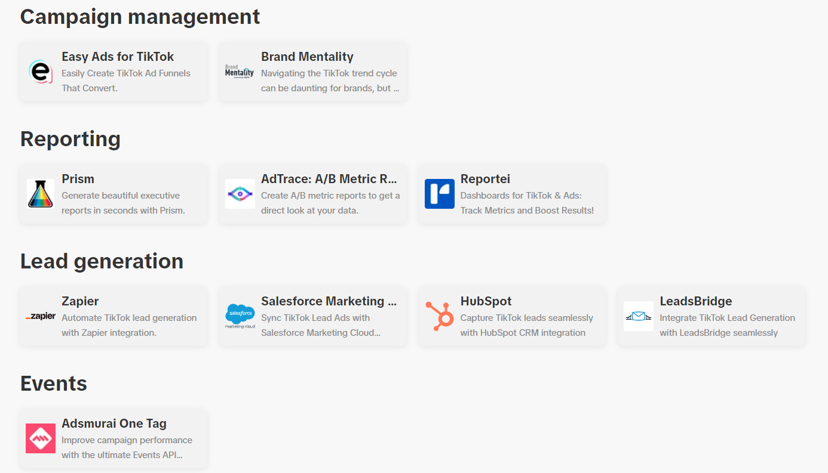Select the 'Sync TikTok Lead Ads' description

coord(321,325)
